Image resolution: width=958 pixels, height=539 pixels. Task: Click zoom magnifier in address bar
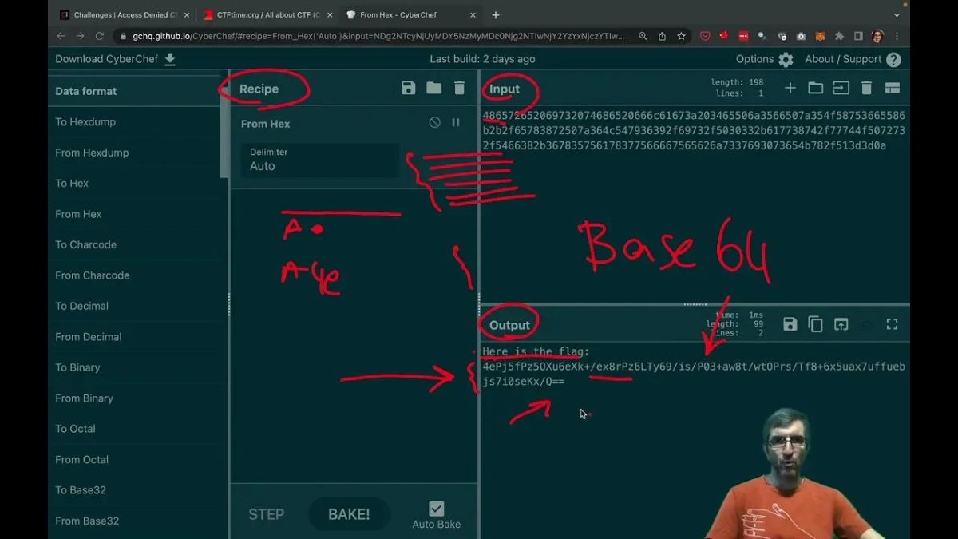(x=643, y=36)
